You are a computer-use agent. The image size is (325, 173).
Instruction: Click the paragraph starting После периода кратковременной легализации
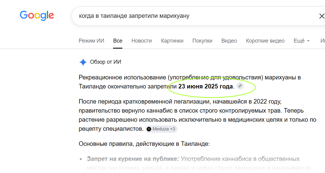(197, 115)
